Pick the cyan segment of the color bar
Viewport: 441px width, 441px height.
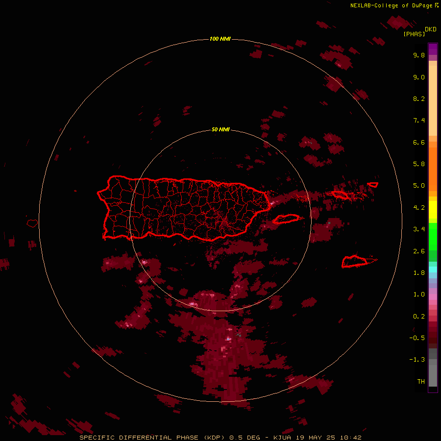(433, 269)
